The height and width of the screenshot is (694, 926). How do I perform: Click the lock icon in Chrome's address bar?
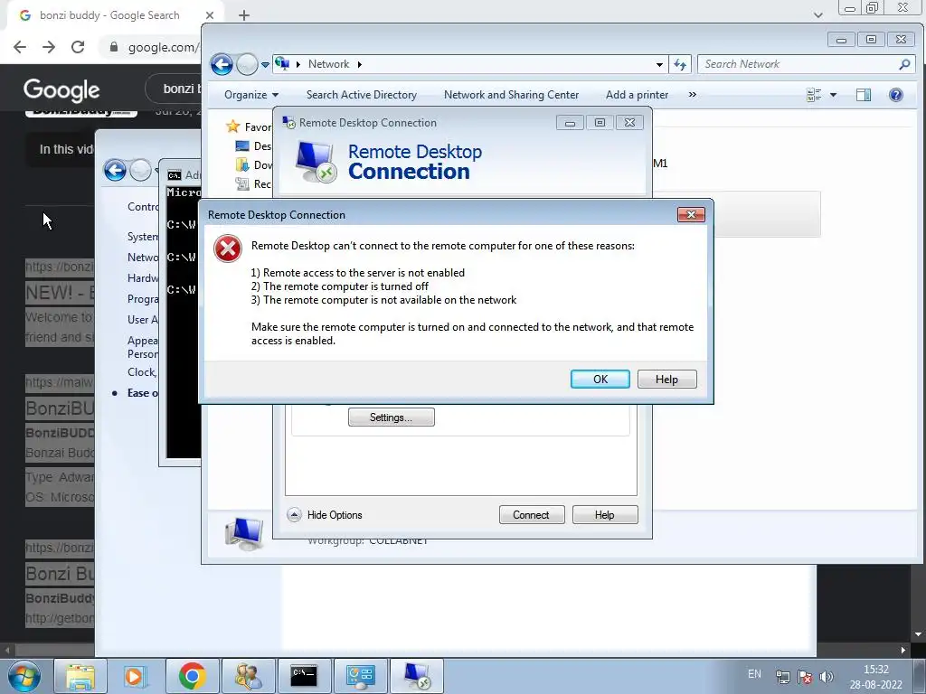click(x=114, y=47)
